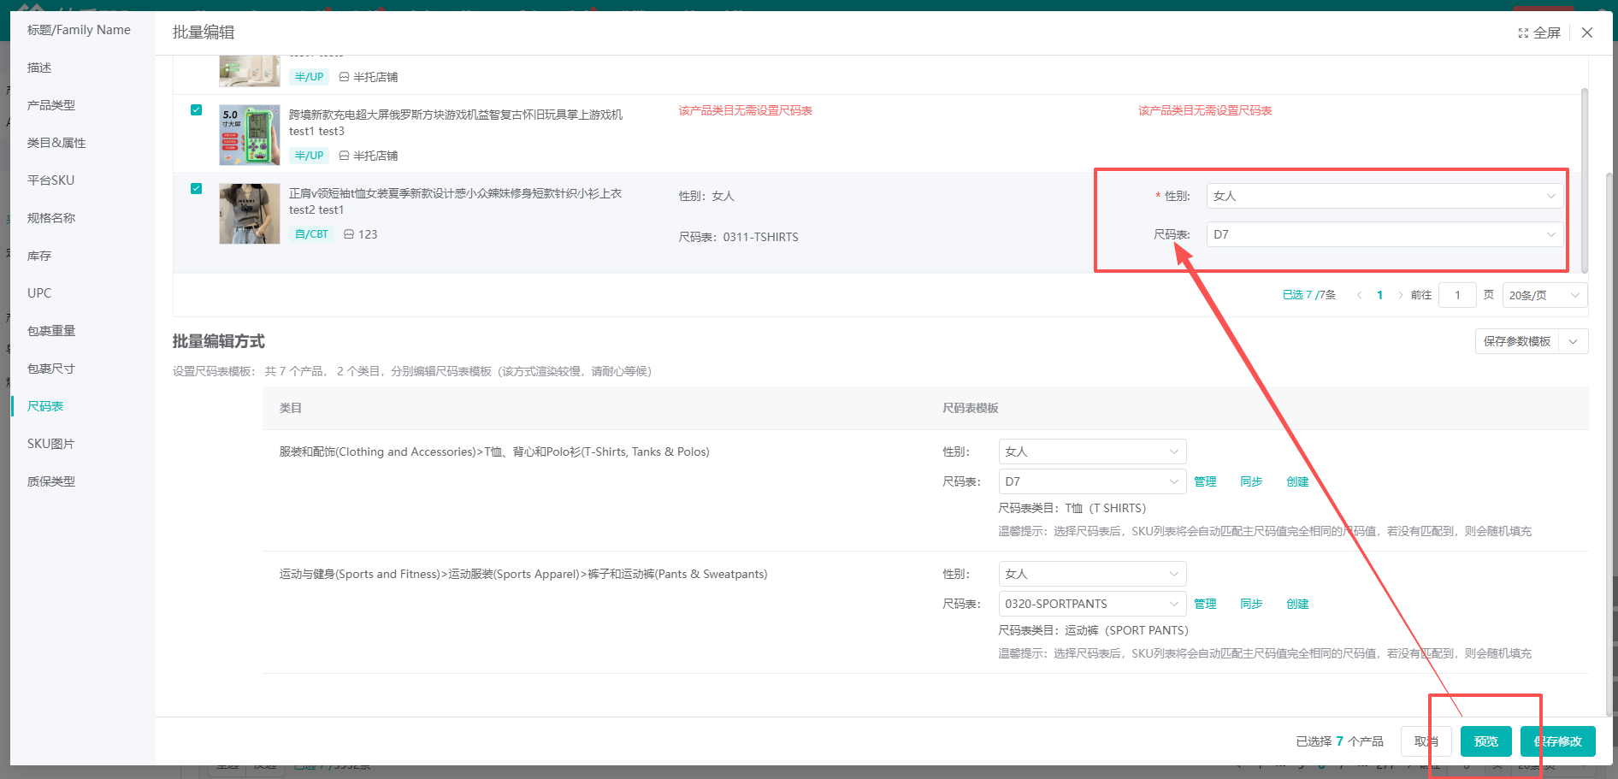
Task: Open 性别 dropdown in the T-shirt product row
Action: point(1385,196)
